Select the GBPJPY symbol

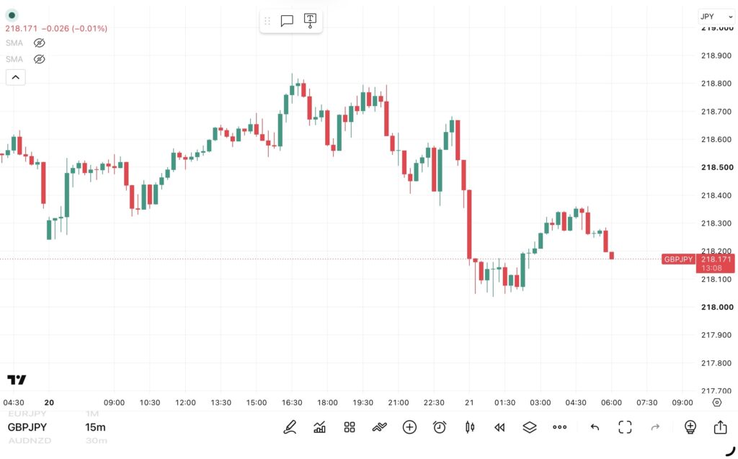coord(27,427)
